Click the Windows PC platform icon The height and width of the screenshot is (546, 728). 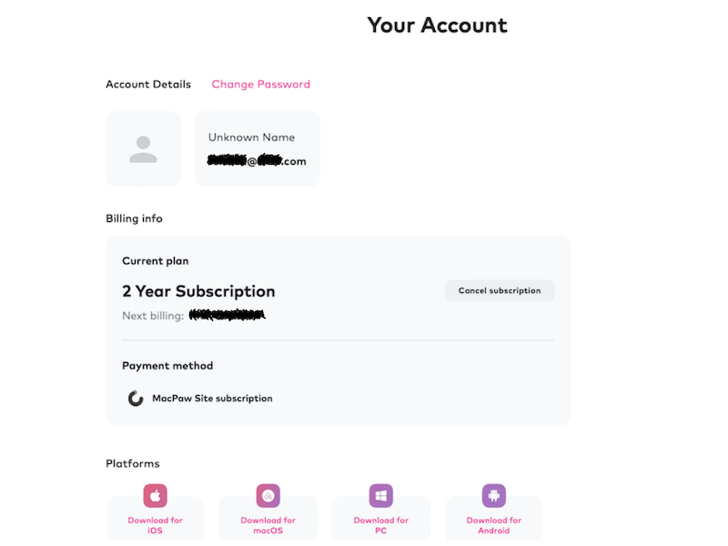point(380,496)
